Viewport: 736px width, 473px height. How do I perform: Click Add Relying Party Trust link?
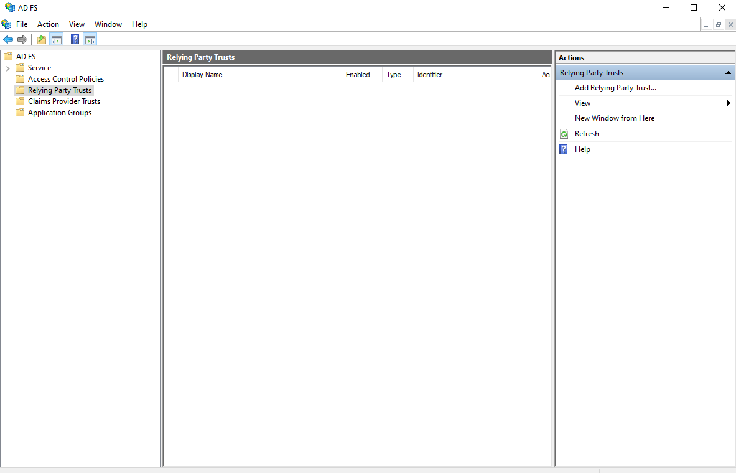pyautogui.click(x=615, y=88)
